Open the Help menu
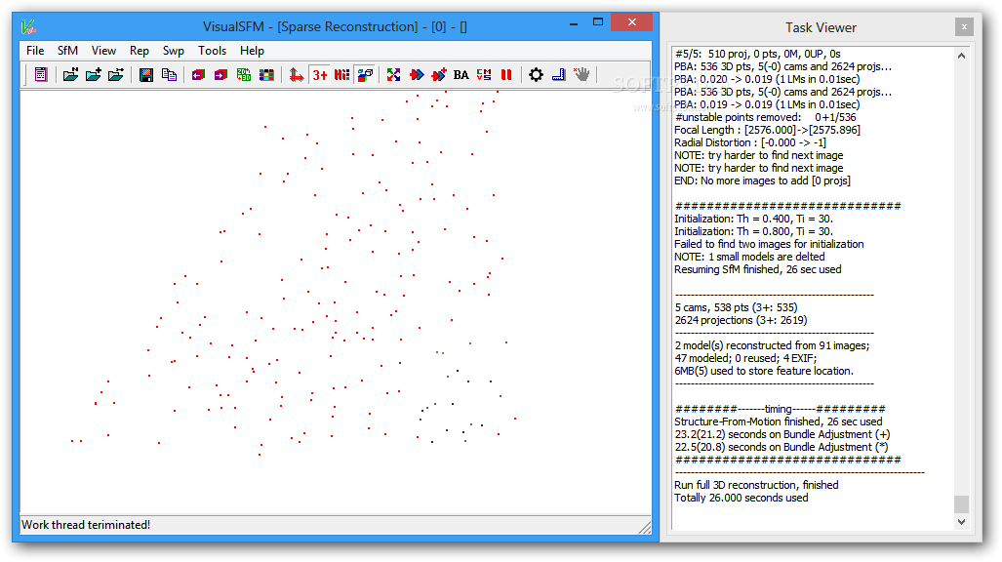The height and width of the screenshot is (562, 1002). [x=252, y=51]
